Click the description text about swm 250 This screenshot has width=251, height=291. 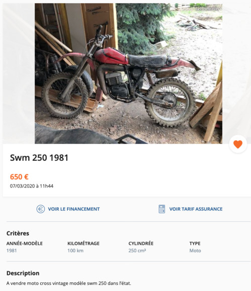click(x=69, y=283)
